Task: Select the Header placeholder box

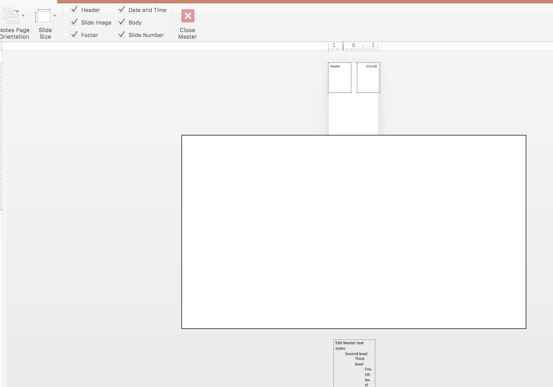Action: point(339,78)
